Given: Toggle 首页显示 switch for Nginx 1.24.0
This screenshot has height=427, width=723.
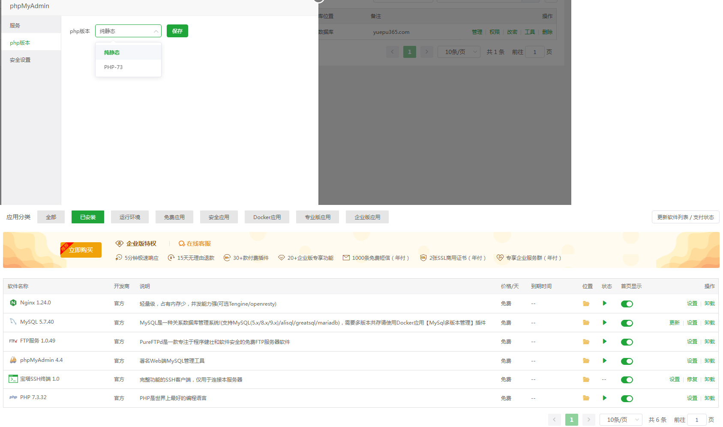Looking at the screenshot, I should [627, 304].
